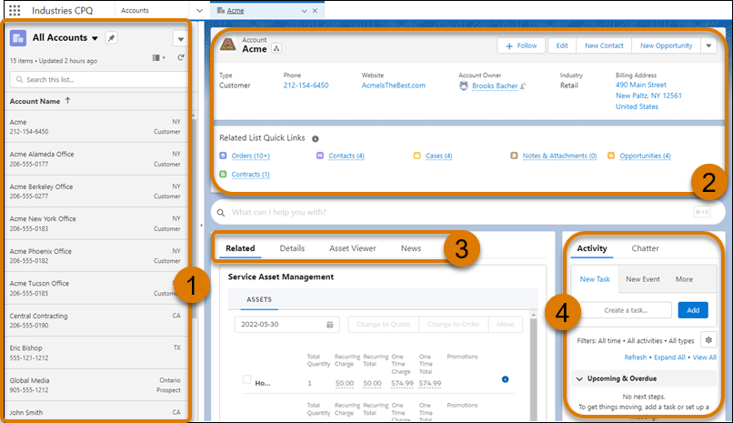The height and width of the screenshot is (423, 733).
Task: Click the Add task button
Action: coord(693,310)
